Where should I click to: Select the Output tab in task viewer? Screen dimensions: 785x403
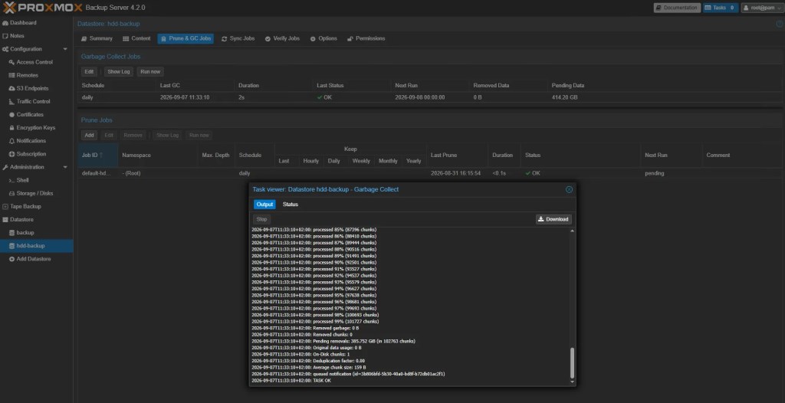point(264,205)
